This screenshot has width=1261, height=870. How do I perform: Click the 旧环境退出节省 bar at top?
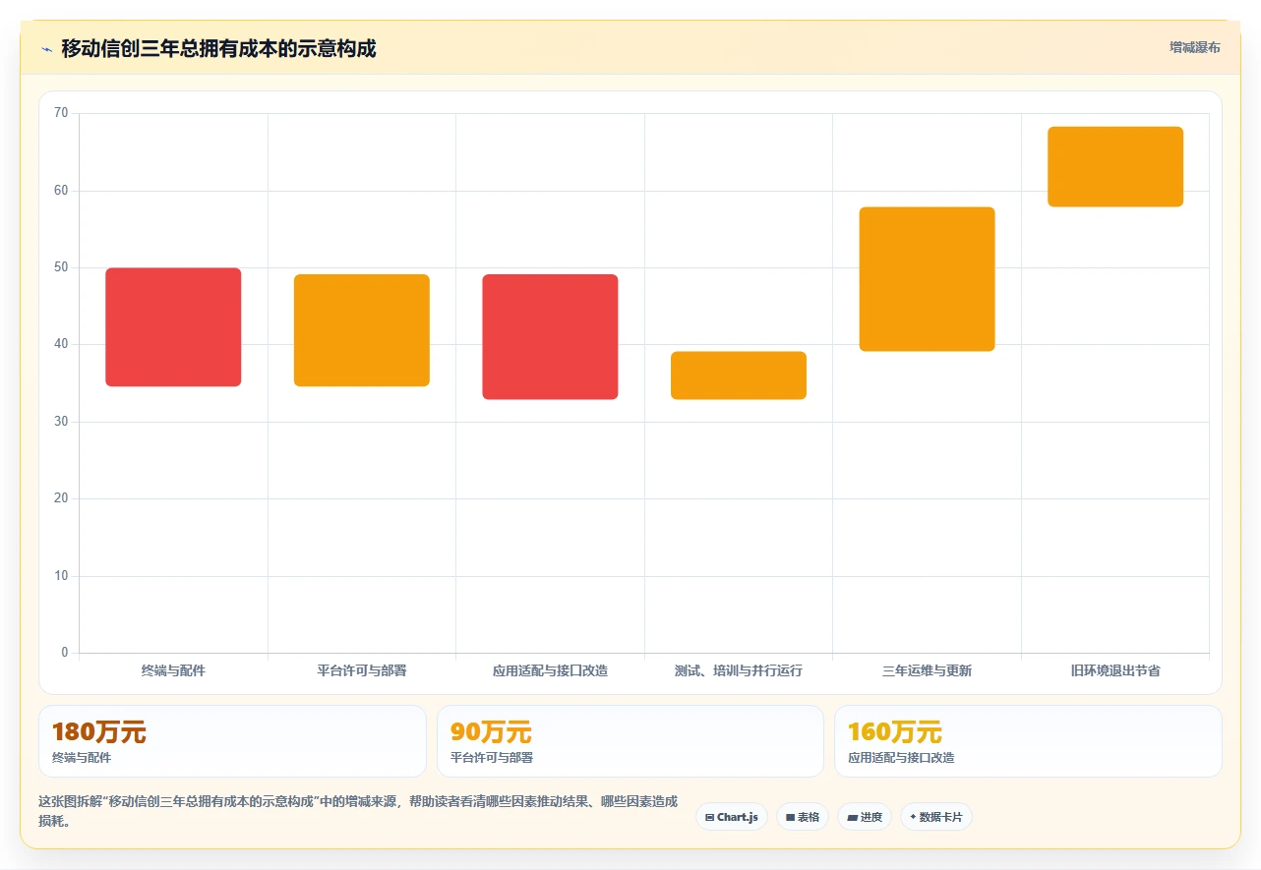coord(1115,167)
